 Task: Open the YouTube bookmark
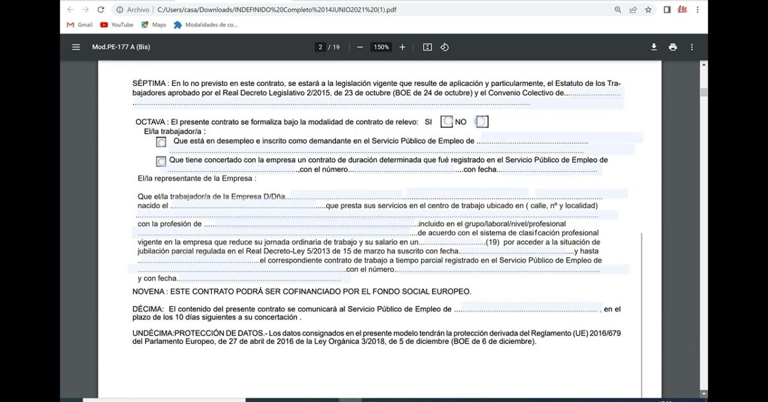[x=116, y=25]
